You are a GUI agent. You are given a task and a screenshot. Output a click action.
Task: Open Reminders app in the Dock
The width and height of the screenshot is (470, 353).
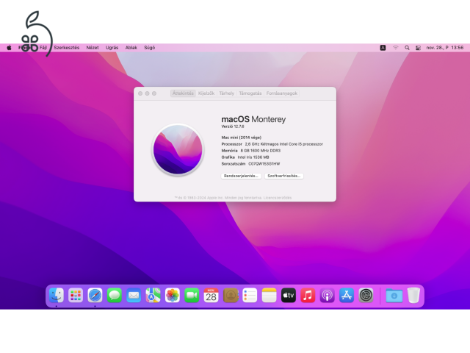250,296
